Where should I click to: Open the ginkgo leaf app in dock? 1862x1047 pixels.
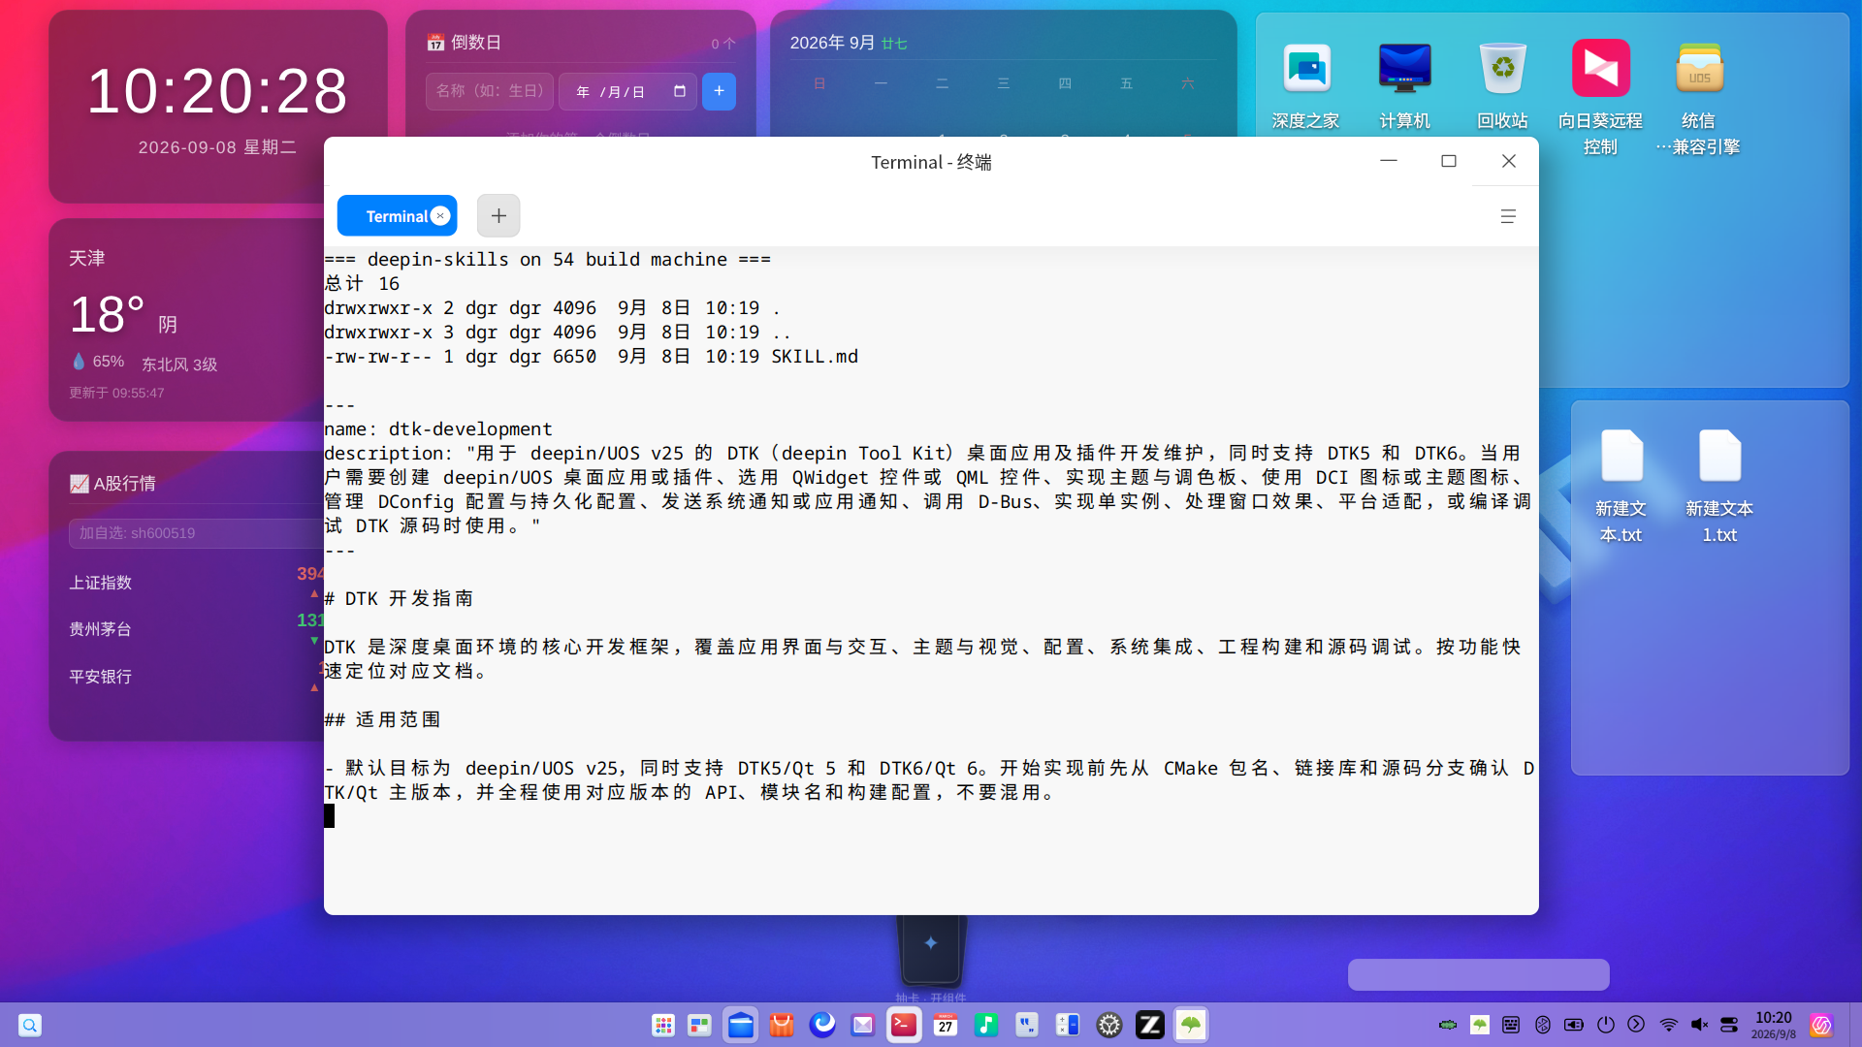[1191, 1025]
